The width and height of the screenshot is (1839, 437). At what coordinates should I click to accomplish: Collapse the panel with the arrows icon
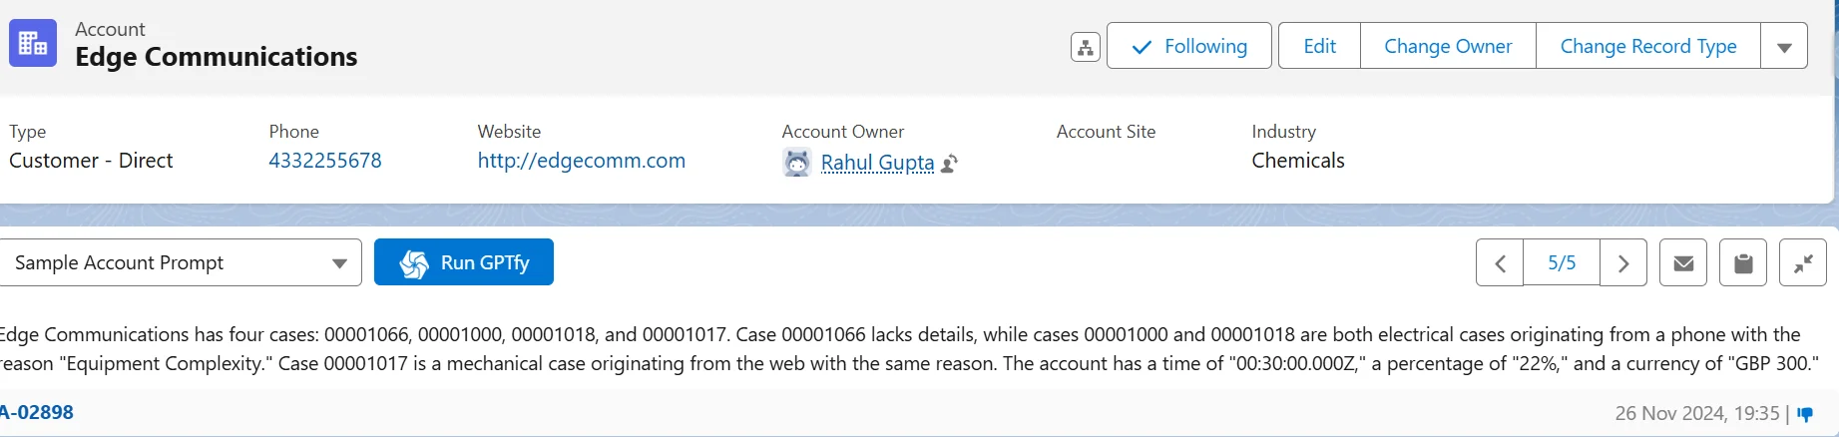[x=1803, y=263]
